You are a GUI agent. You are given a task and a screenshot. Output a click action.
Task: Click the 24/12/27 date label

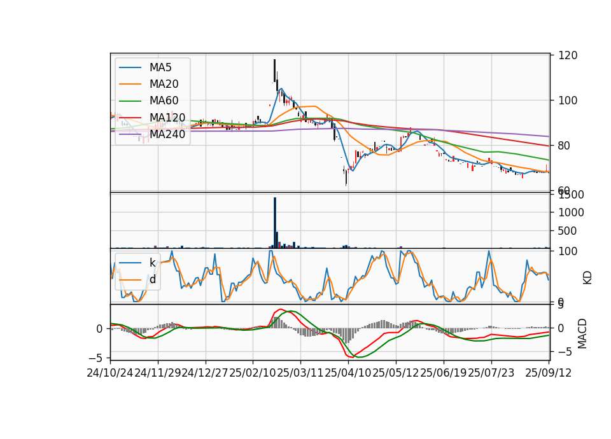206,373
